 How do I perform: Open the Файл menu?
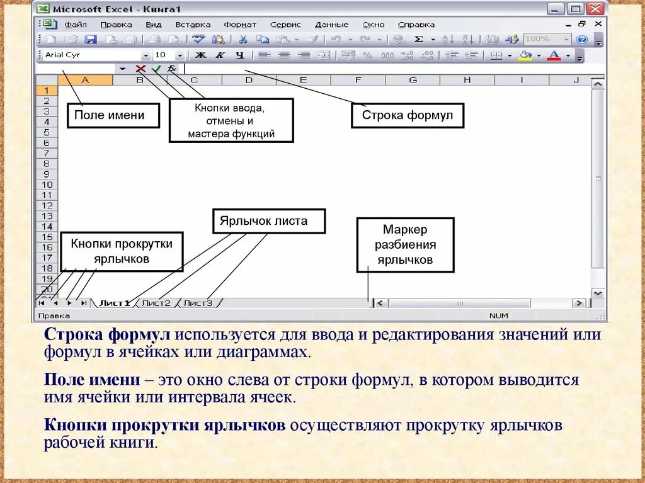point(76,25)
